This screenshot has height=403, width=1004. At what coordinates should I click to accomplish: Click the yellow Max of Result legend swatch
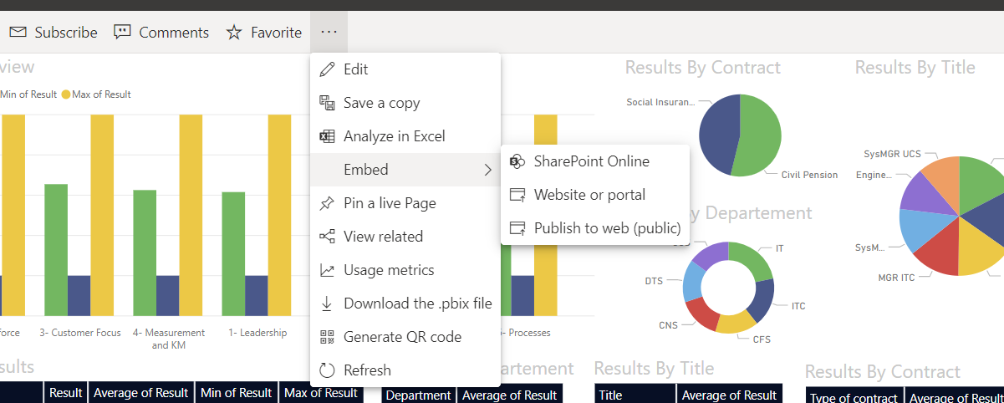[66, 94]
